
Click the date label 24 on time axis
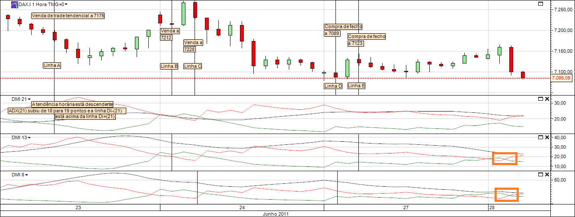coord(242,207)
